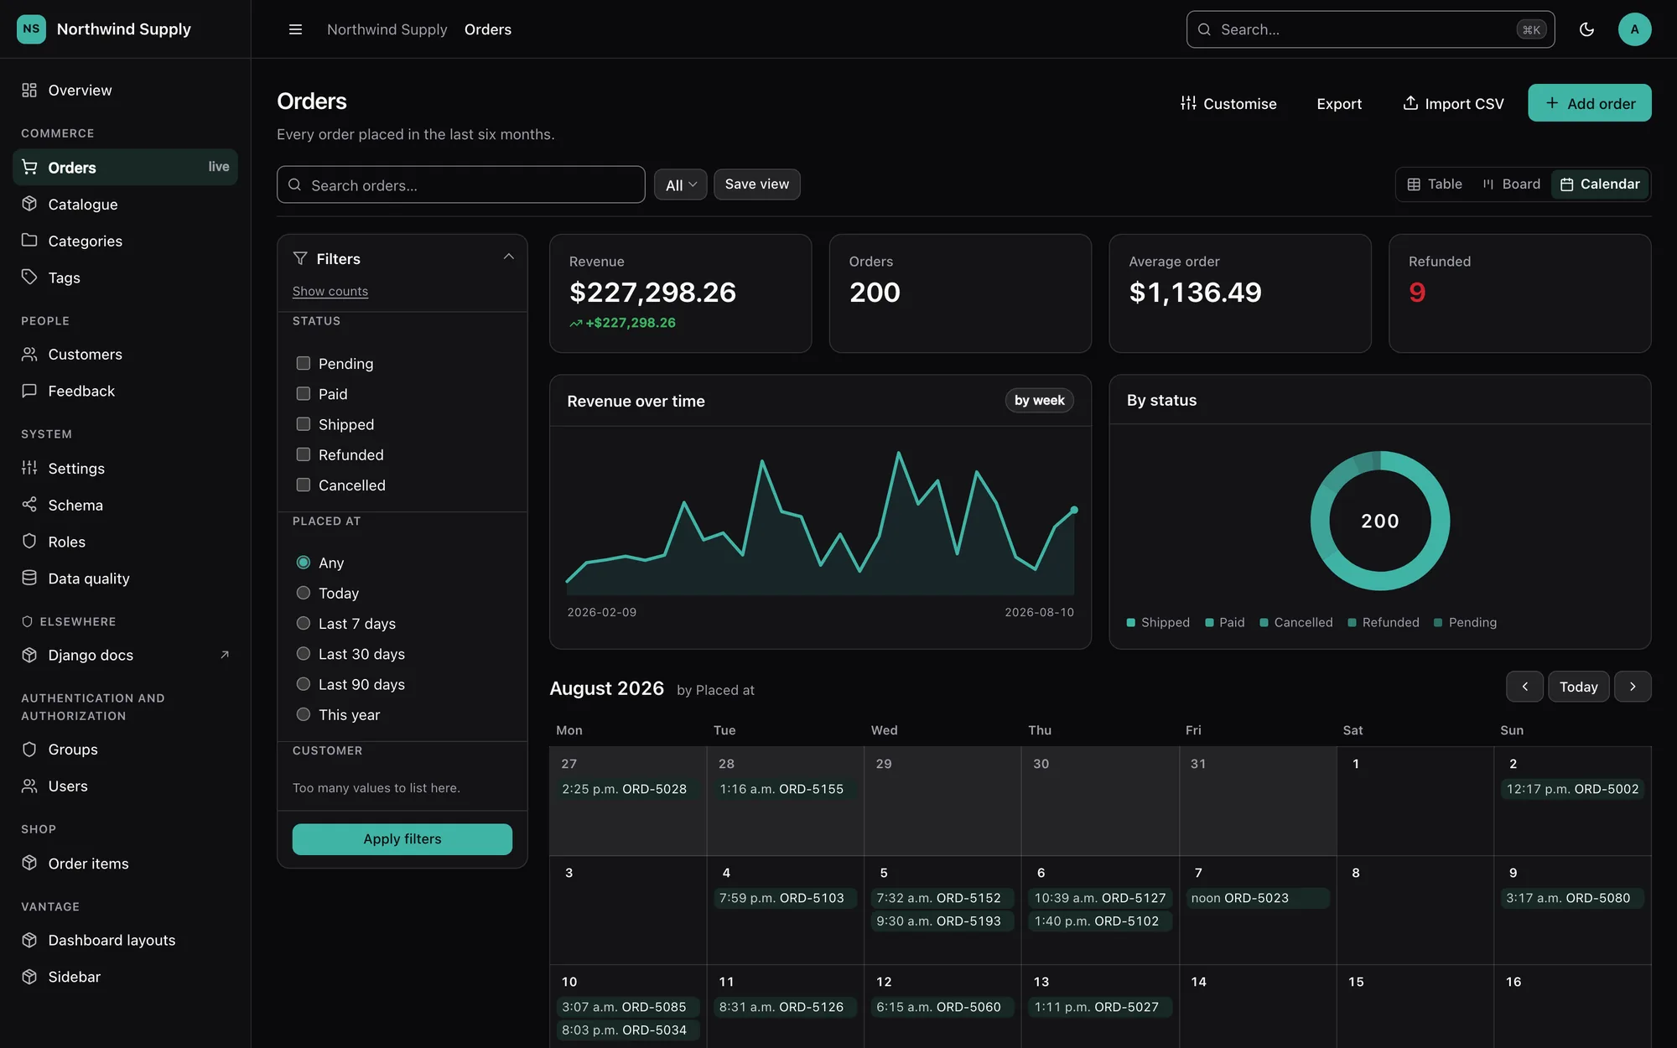Click the Pending legend color swatch
The image size is (1677, 1048).
click(x=1438, y=622)
